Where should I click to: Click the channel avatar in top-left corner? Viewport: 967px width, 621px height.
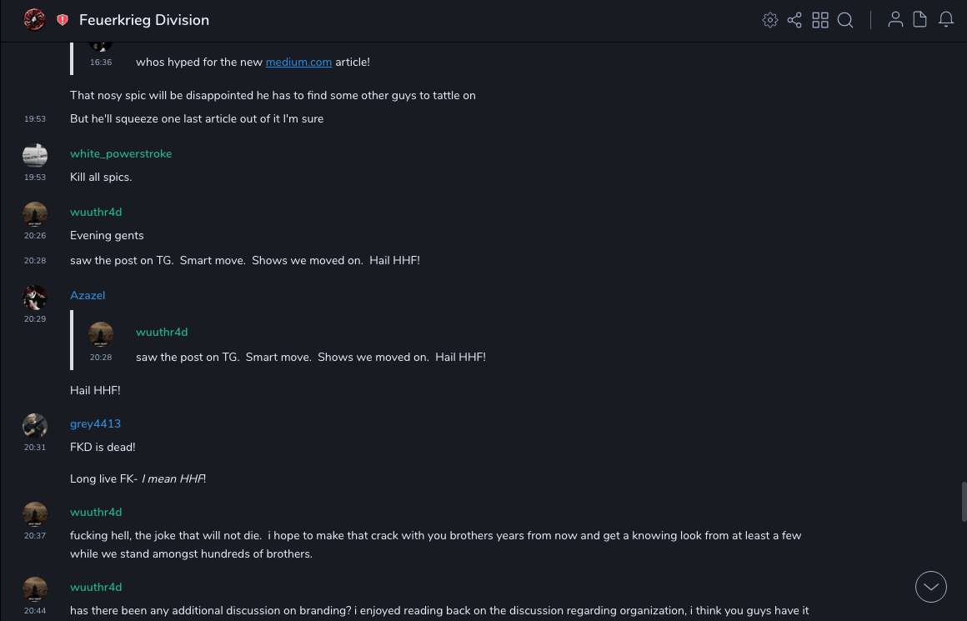pos(34,20)
